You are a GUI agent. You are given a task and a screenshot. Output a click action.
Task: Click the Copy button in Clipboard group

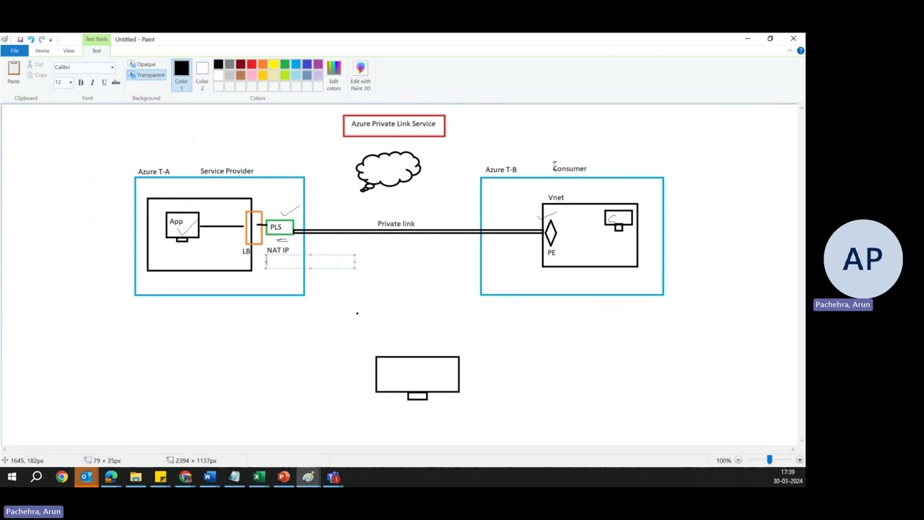tap(38, 75)
